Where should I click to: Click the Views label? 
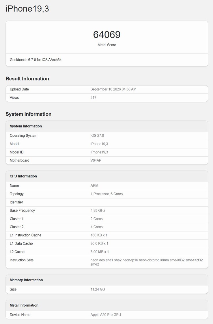click(x=14, y=97)
